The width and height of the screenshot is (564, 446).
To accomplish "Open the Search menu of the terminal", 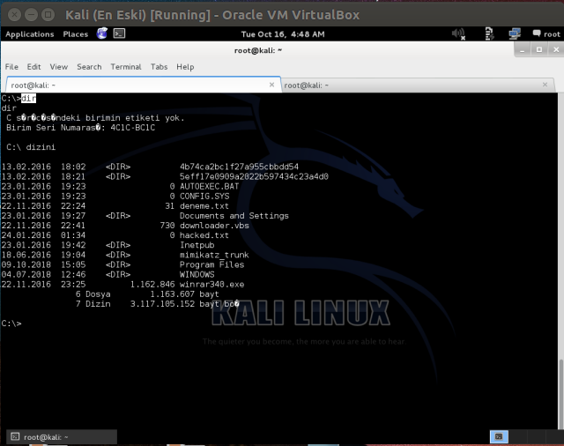I will pos(89,67).
